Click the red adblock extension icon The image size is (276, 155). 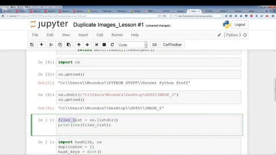[251, 16]
